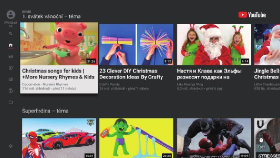Select the Home icon in sidebar

[x=11, y=45]
